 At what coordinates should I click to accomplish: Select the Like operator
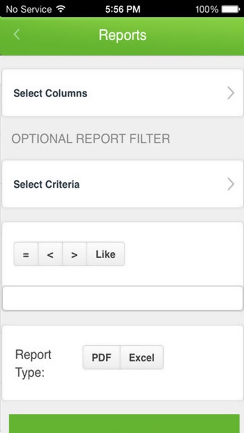pos(106,254)
